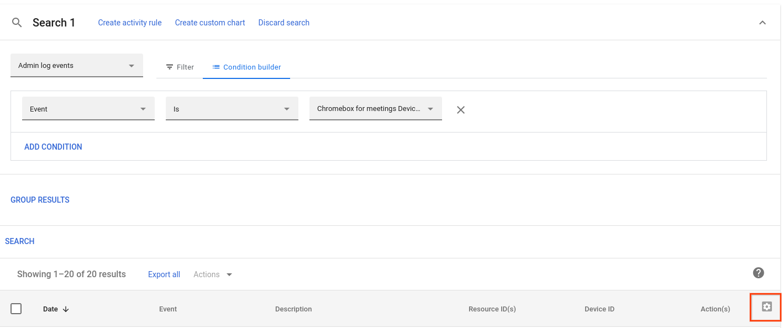Viewport: 783px width, 328px height.
Task: Click the search magnifier icon beside Search 1
Action: (17, 23)
